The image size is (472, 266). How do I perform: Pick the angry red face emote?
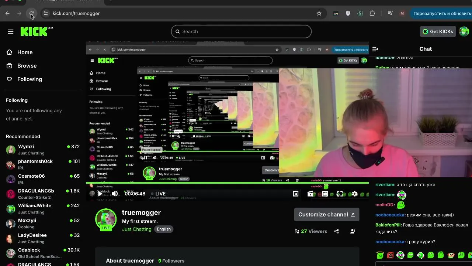pyautogui.click(x=390, y=255)
